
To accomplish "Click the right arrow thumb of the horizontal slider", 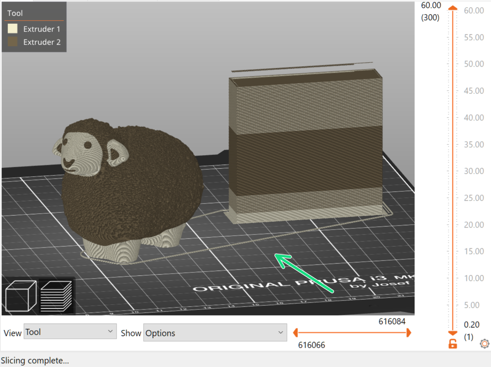I will pos(409,333).
